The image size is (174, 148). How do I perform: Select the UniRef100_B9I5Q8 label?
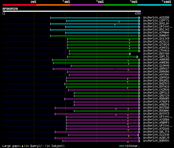point(156,108)
